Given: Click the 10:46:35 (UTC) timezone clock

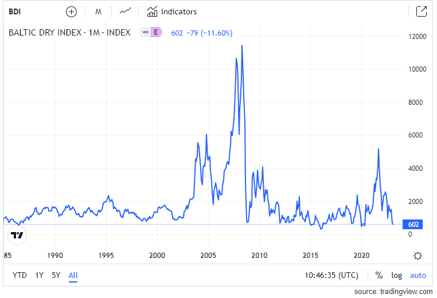Looking at the screenshot, I should coord(331,275).
